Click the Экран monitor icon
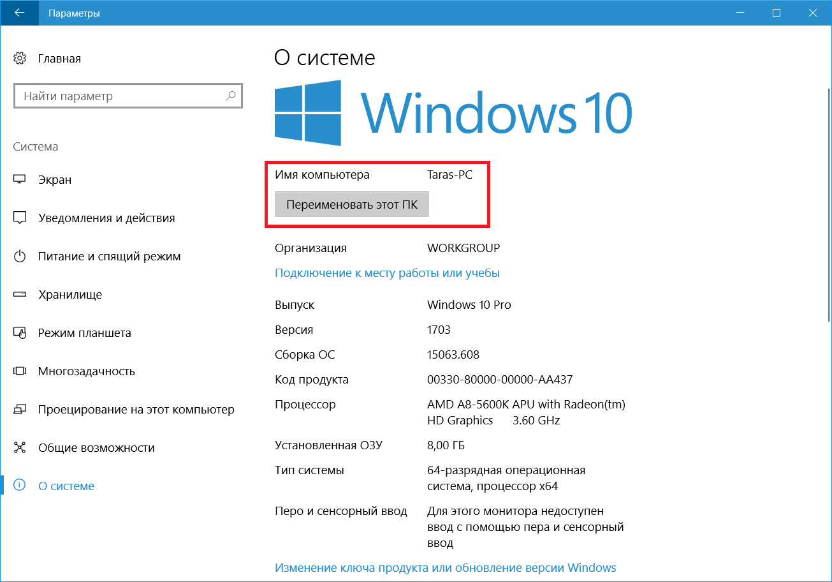This screenshot has height=582, width=832. coord(20,180)
